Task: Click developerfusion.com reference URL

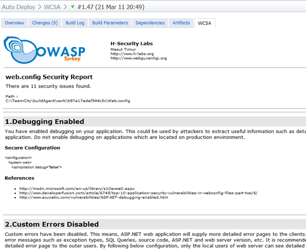Action: pyautogui.click(x=138, y=193)
